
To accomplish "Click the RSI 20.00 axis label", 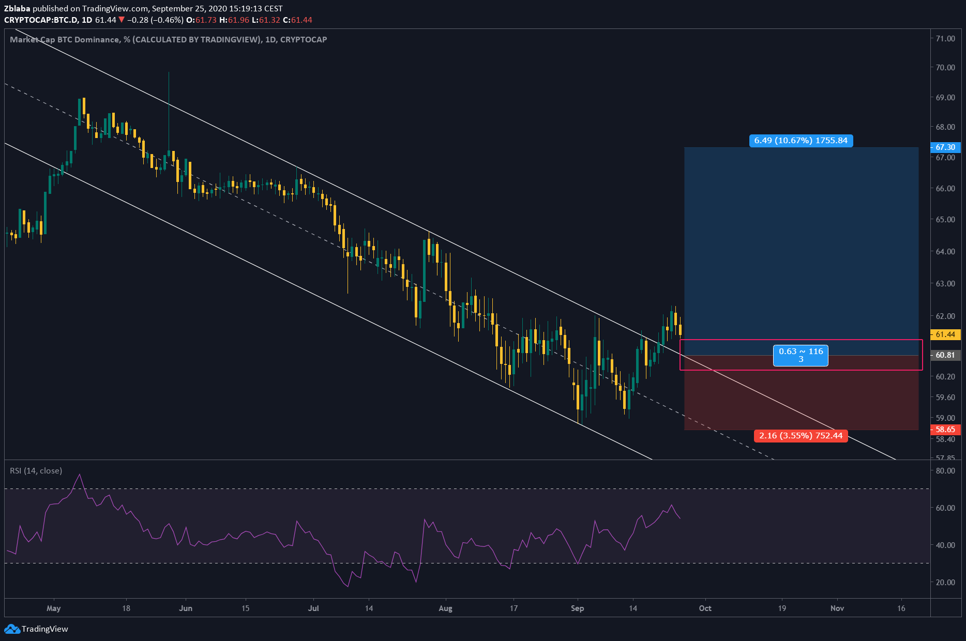I will 945,582.
